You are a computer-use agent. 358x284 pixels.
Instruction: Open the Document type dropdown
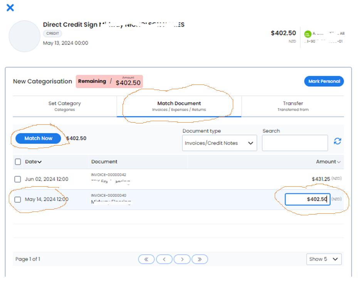(x=219, y=143)
